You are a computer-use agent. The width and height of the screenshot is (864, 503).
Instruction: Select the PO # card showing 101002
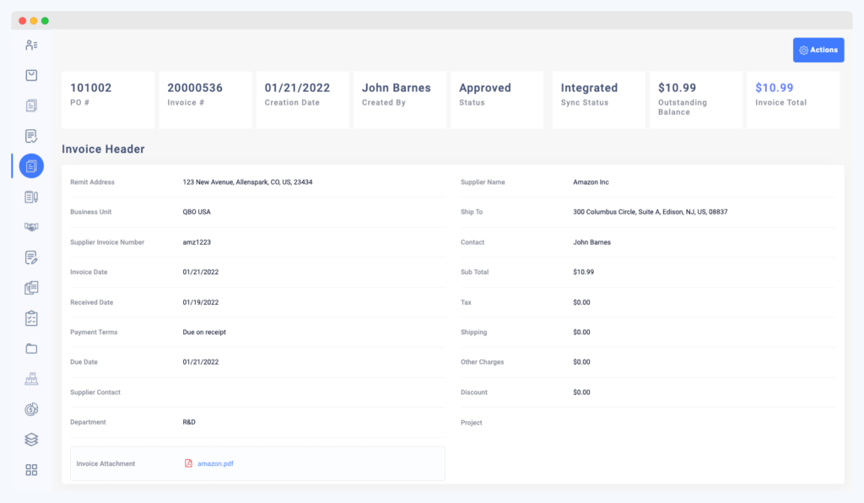coord(107,99)
